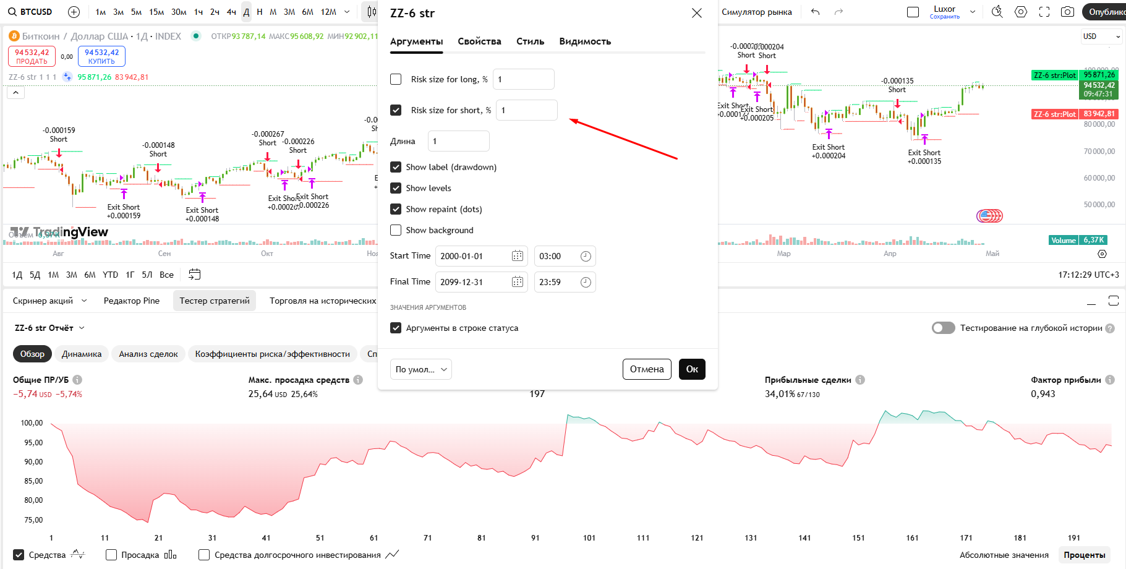The height and width of the screenshot is (569, 1126).
Task: Toggle deep history testing switch
Action: [x=943, y=328]
